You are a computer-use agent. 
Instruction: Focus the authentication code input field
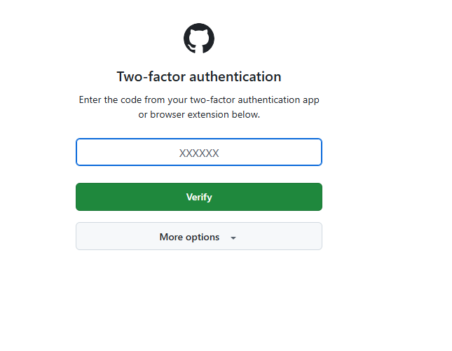click(199, 153)
